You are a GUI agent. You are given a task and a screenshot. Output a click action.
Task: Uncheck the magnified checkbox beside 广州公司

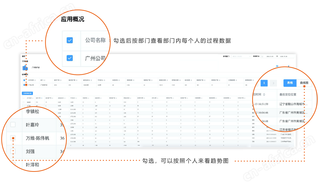click(70, 58)
